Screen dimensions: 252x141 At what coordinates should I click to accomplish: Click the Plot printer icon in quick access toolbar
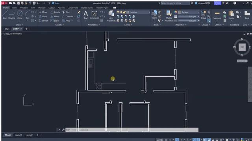[x=34, y=3]
